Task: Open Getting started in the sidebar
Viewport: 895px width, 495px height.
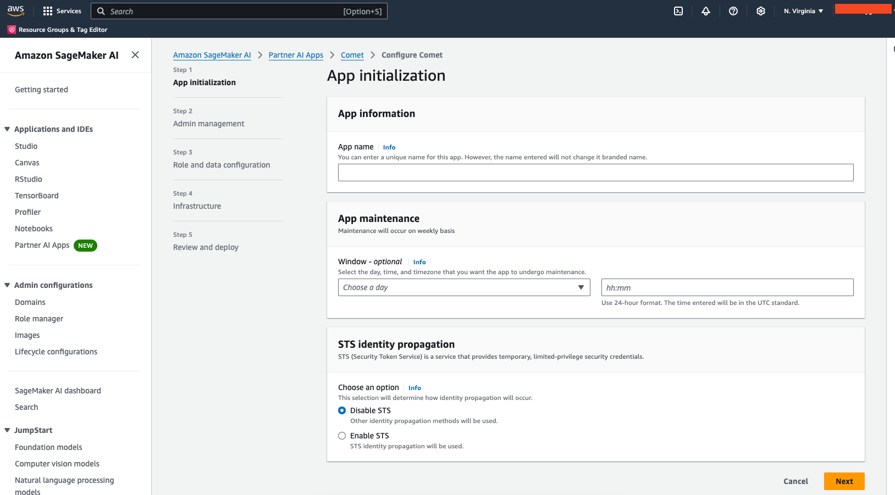Action: click(x=41, y=90)
